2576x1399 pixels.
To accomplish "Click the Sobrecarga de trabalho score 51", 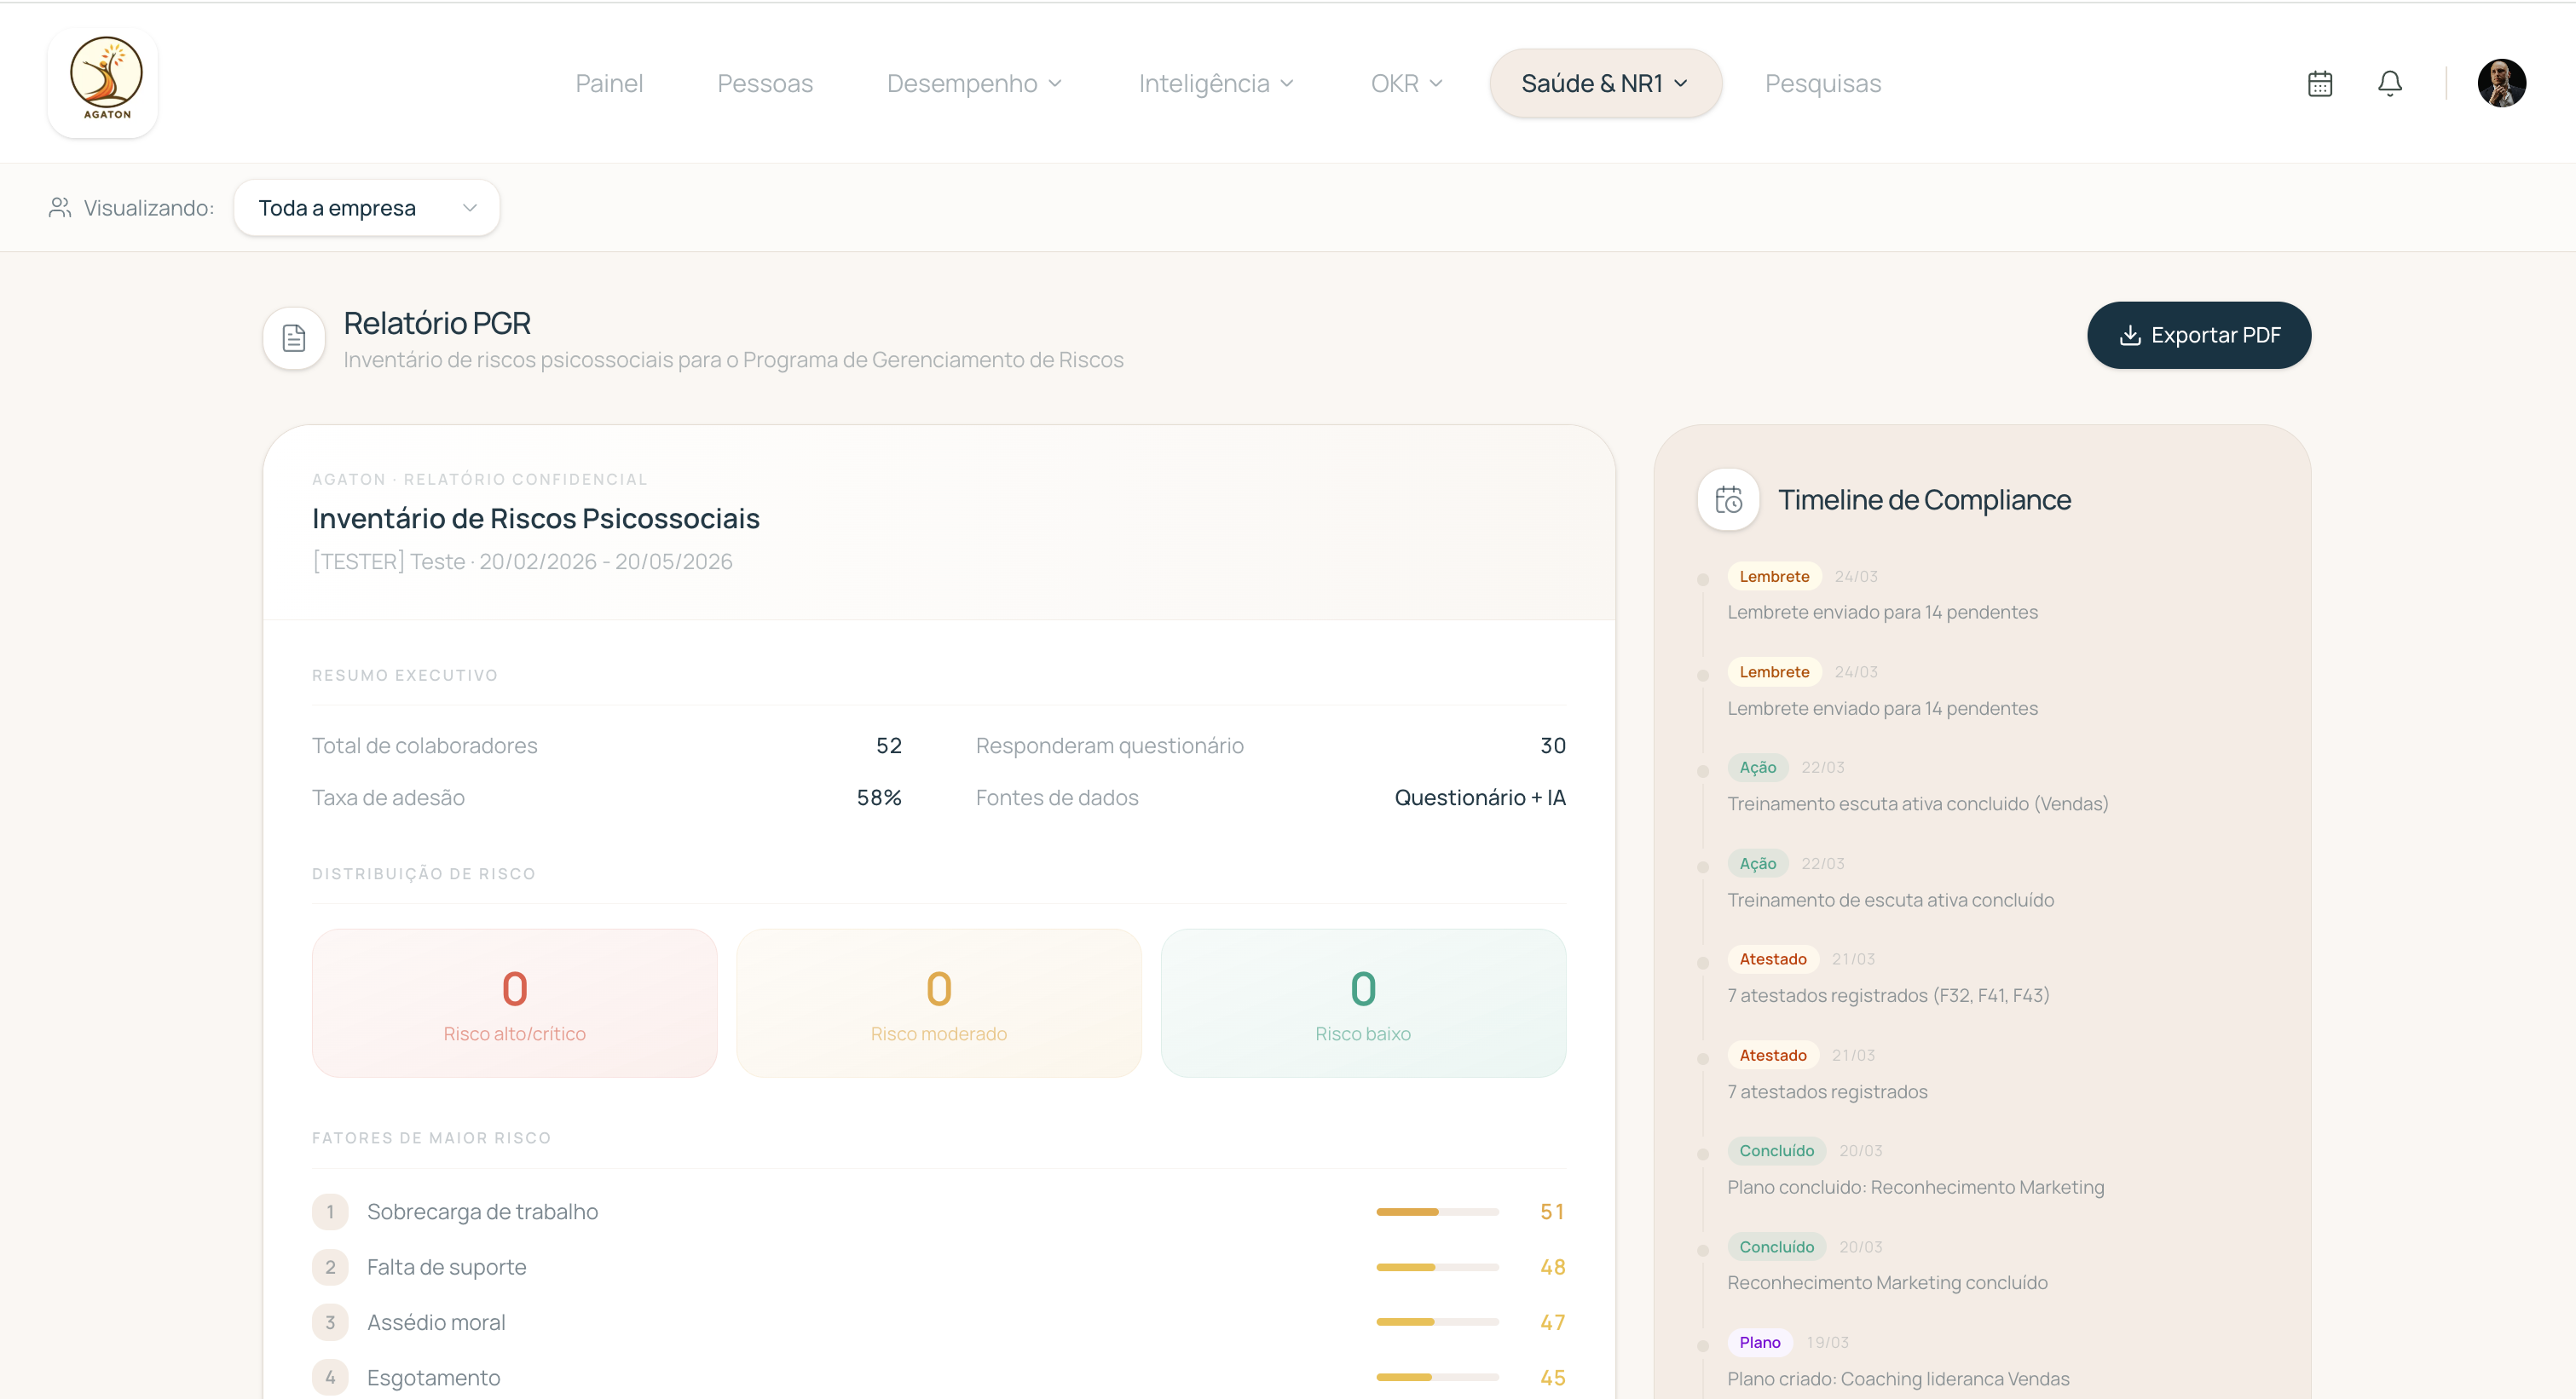I will coord(1552,1212).
